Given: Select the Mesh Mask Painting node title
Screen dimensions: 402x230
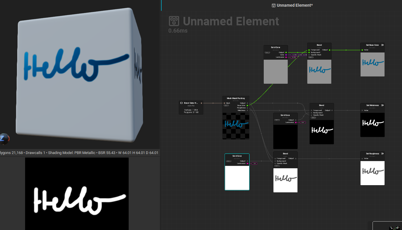Looking at the screenshot, I should [236, 98].
